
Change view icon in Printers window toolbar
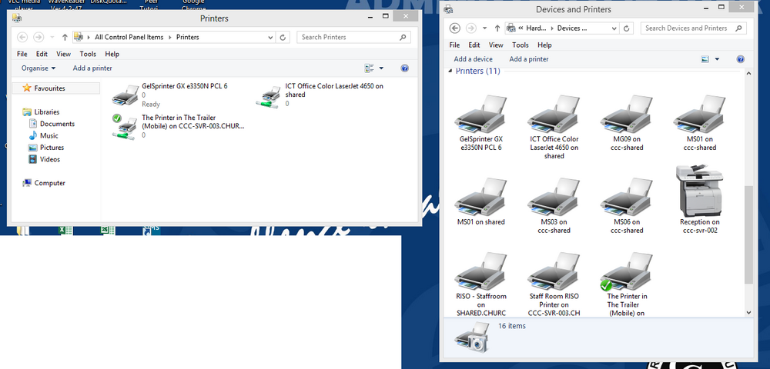370,68
